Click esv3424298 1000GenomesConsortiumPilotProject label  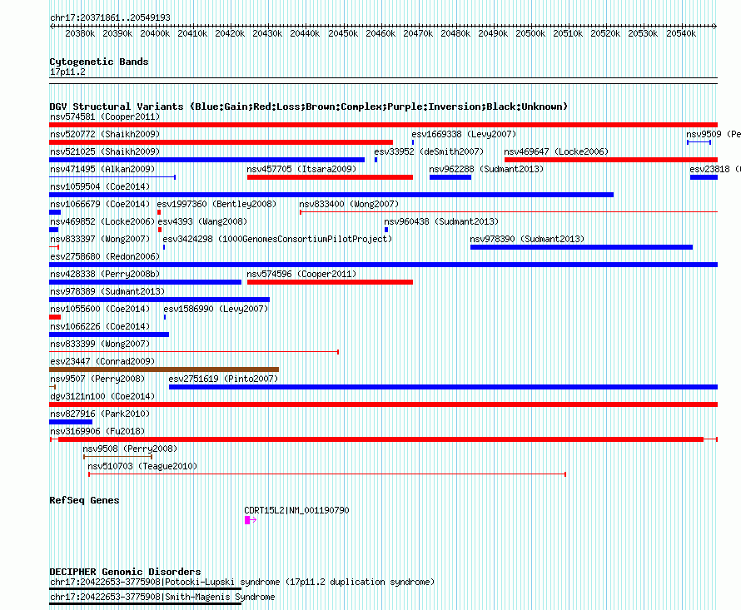pyautogui.click(x=278, y=239)
